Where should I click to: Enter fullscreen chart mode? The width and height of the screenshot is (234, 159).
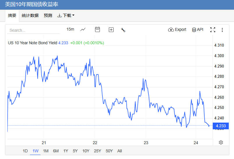(213, 30)
